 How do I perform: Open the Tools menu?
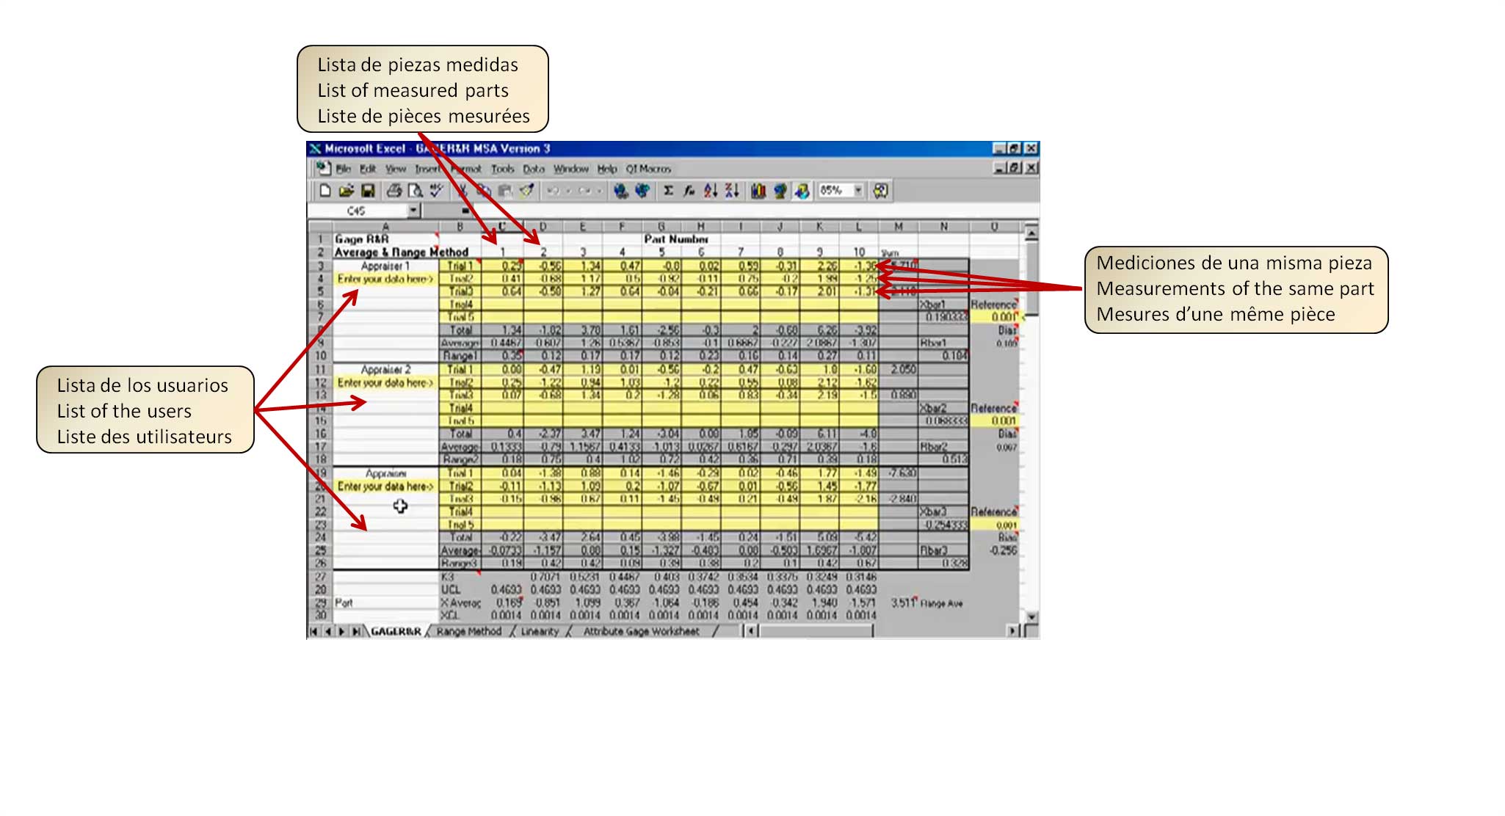(x=503, y=169)
